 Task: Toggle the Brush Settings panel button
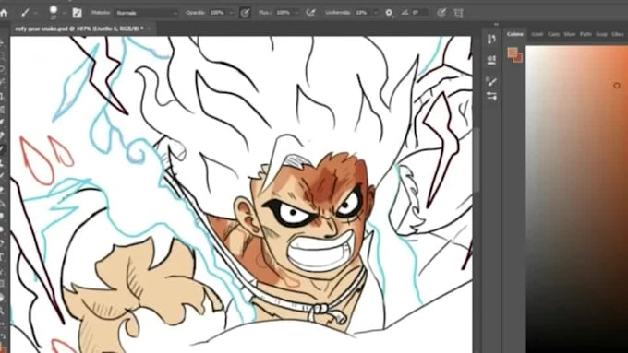coord(77,13)
